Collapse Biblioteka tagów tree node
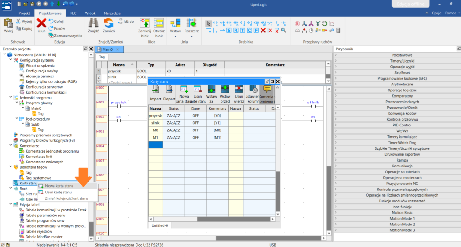This screenshot has width=461, height=247. click(11, 167)
